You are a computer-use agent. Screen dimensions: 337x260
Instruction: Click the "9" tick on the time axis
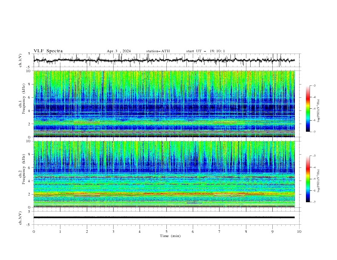pyautogui.click(x=272, y=232)
